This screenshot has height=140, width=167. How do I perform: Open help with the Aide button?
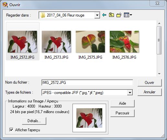pos(122,103)
